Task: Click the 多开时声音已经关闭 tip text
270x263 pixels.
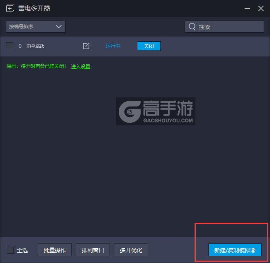Action: [43, 66]
